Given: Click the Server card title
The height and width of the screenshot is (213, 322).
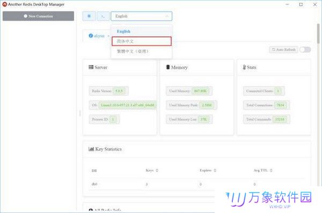Looking at the screenshot, I should tap(101, 67).
